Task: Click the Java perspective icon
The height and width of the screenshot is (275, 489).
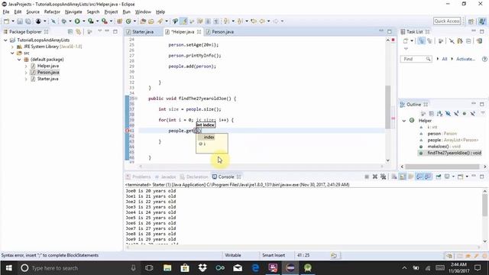Action: (x=482, y=21)
